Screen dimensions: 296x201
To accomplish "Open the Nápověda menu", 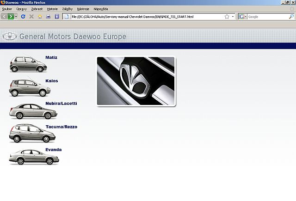I will [101, 9].
